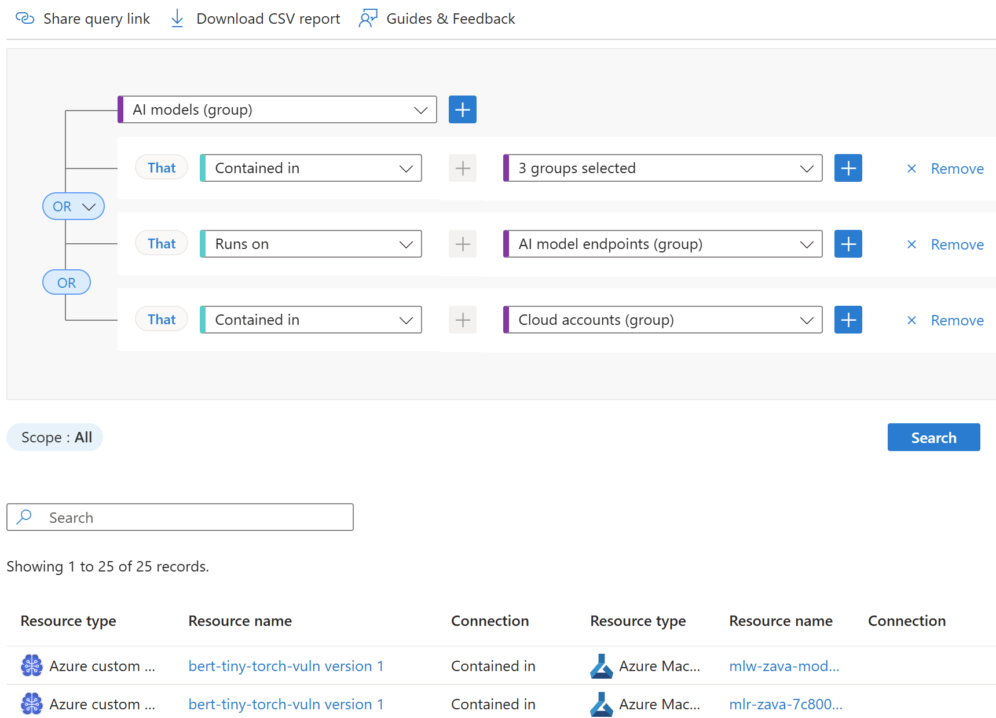The width and height of the screenshot is (996, 718).
Task: Click Azure Machine Learning icon beside mlr-zava-7c800
Action: click(602, 704)
